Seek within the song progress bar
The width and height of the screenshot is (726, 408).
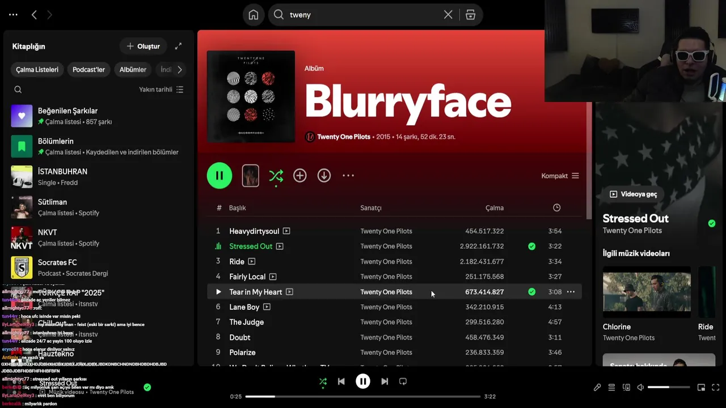(x=363, y=397)
